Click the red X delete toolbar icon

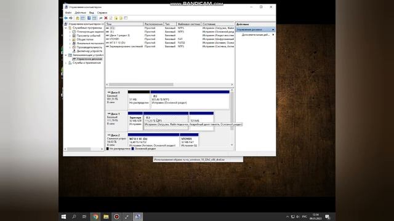click(106, 18)
